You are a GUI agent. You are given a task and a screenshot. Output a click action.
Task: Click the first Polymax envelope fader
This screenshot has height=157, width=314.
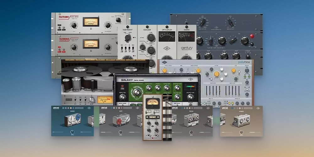[x=206, y=90]
